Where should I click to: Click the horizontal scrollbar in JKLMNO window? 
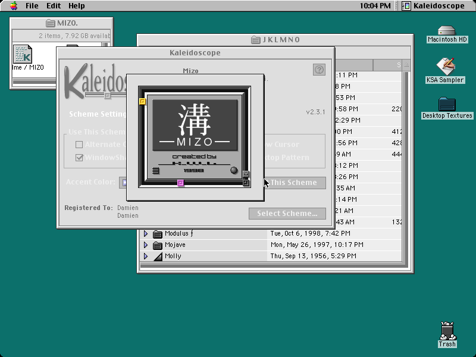click(274, 266)
